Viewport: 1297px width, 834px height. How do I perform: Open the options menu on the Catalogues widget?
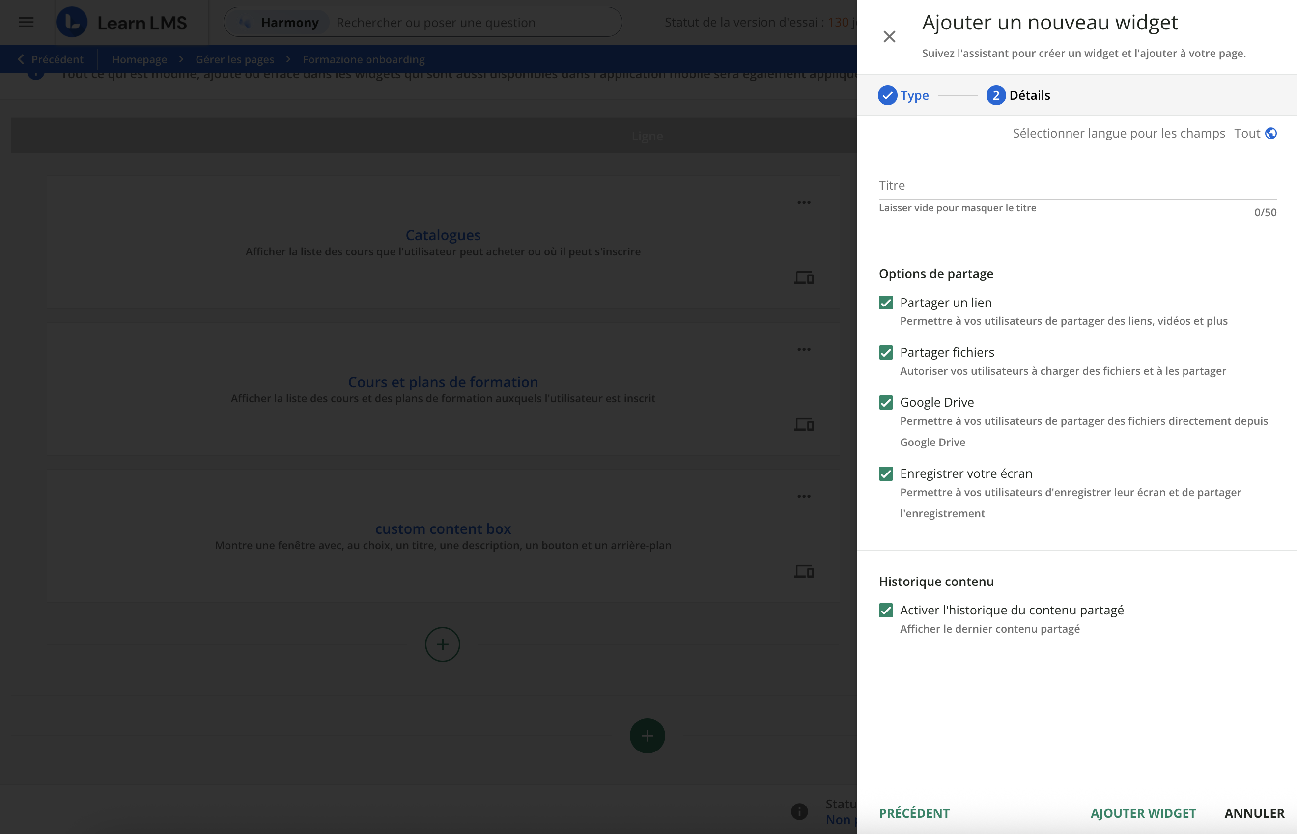[804, 202]
